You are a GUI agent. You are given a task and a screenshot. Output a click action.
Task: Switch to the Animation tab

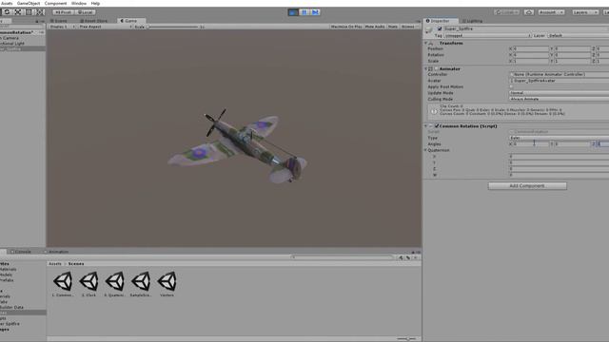point(56,252)
